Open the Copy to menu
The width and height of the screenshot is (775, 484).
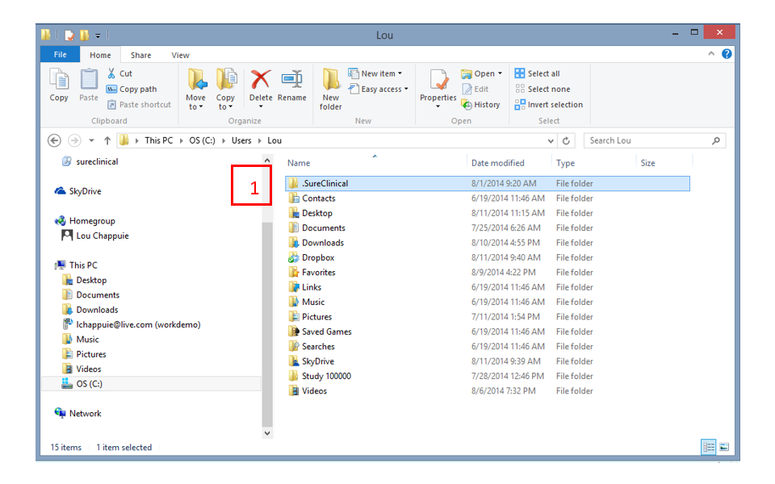tap(225, 89)
